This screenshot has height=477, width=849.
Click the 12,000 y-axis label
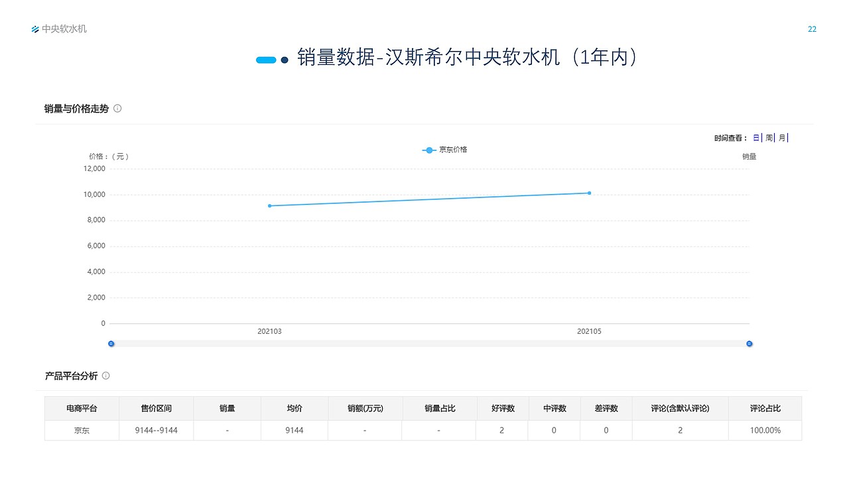pyautogui.click(x=94, y=168)
